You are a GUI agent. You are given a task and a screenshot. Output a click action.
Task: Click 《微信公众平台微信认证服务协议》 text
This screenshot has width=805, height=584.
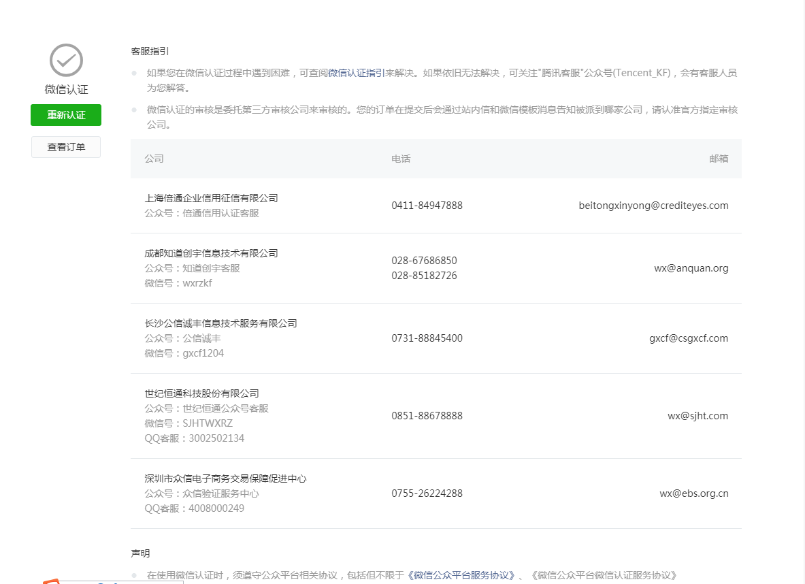pos(604,575)
